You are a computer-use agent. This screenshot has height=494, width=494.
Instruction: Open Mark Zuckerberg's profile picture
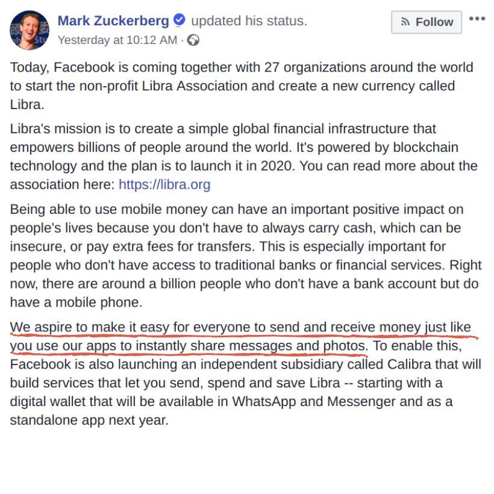click(30, 30)
